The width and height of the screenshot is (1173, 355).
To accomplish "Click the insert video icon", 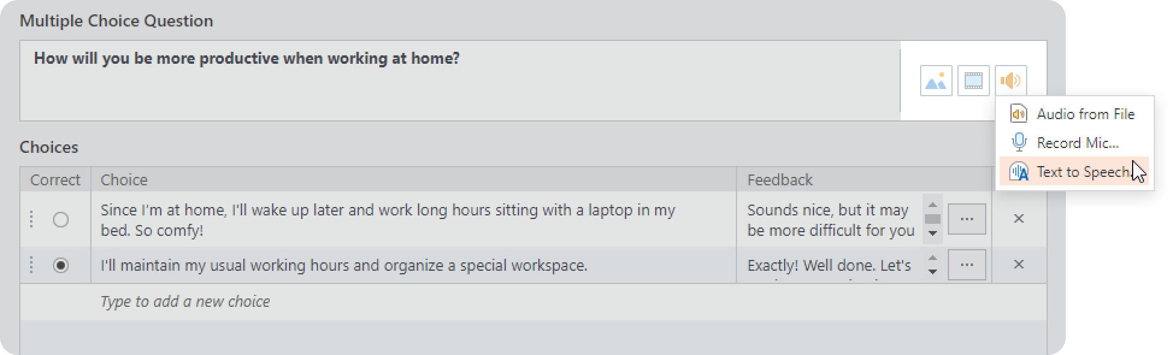I will click(973, 81).
